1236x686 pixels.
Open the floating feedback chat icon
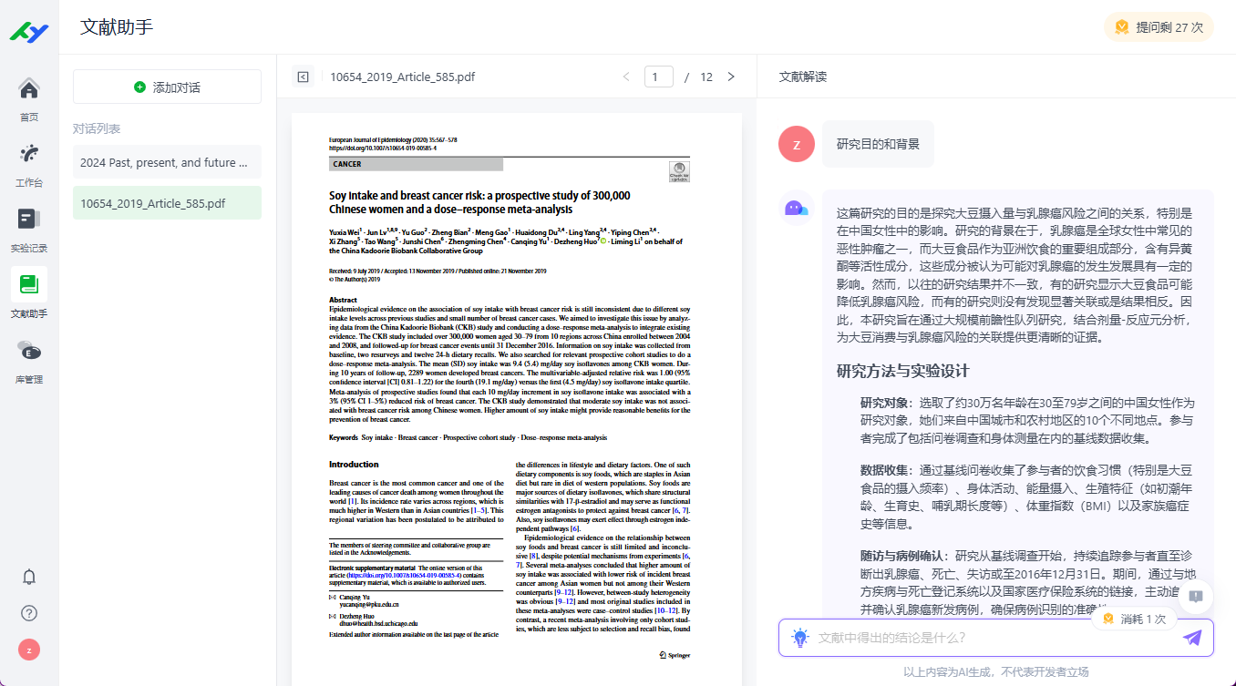click(1195, 597)
